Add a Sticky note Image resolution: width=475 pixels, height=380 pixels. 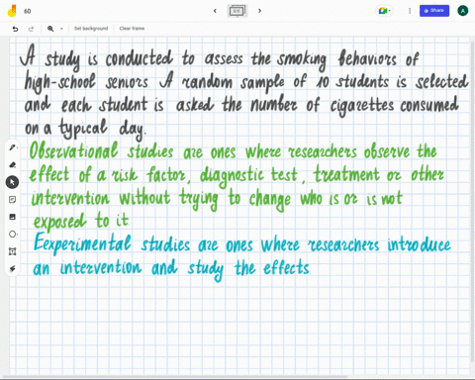[12, 200]
